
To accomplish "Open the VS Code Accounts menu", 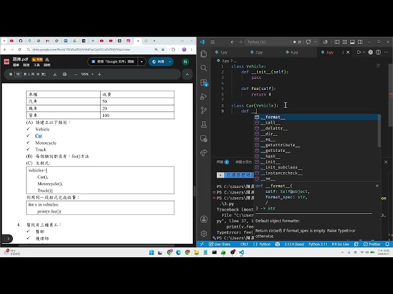I will pyautogui.click(x=204, y=219).
